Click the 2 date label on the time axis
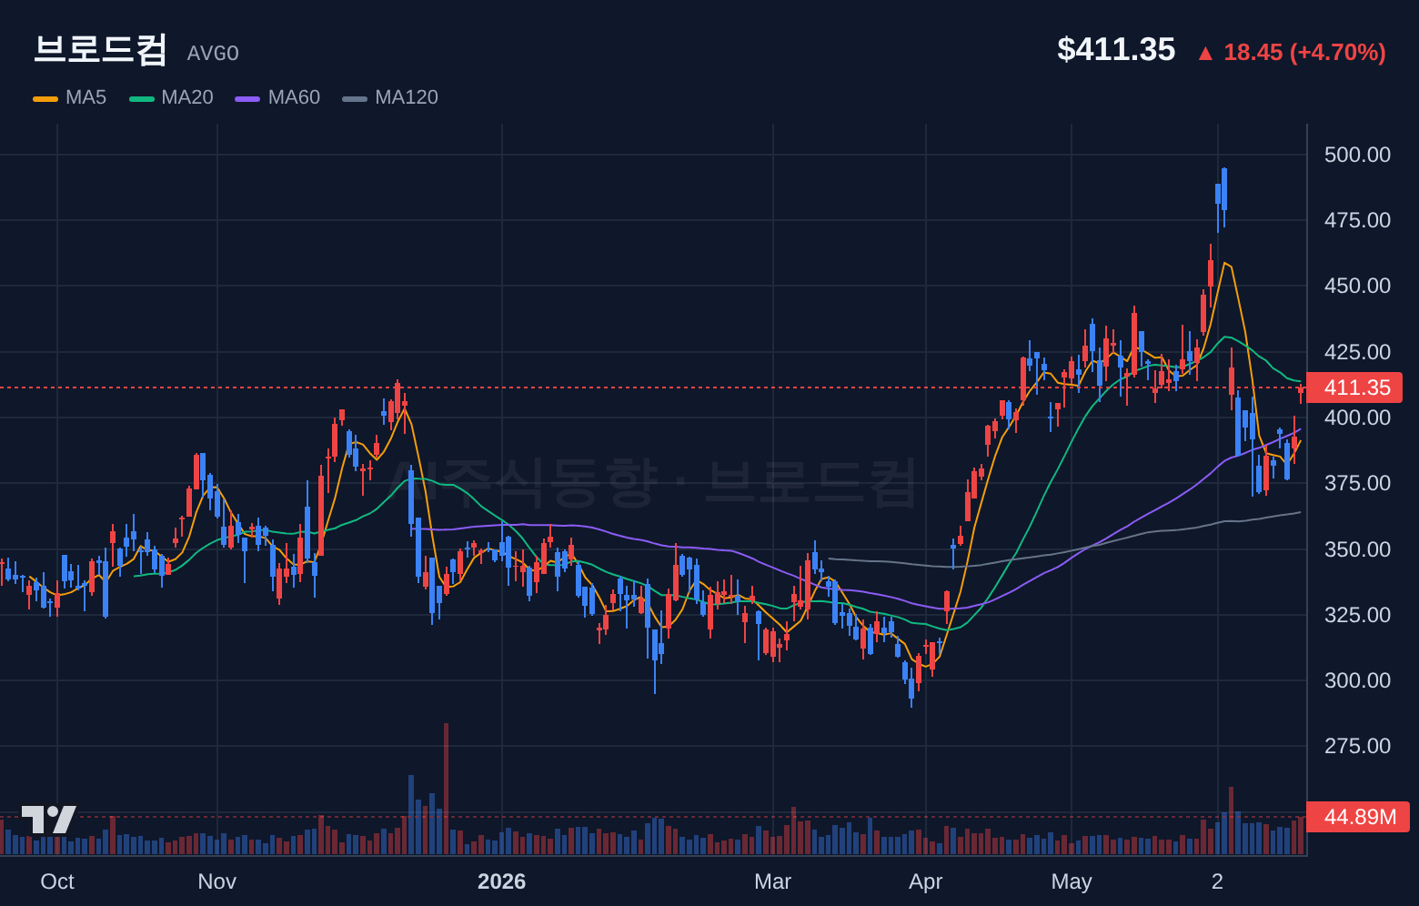The image size is (1419, 906). click(1217, 881)
